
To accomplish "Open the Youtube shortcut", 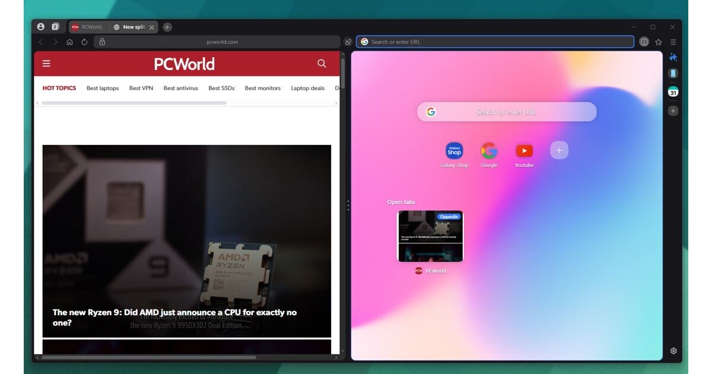I will tap(524, 154).
